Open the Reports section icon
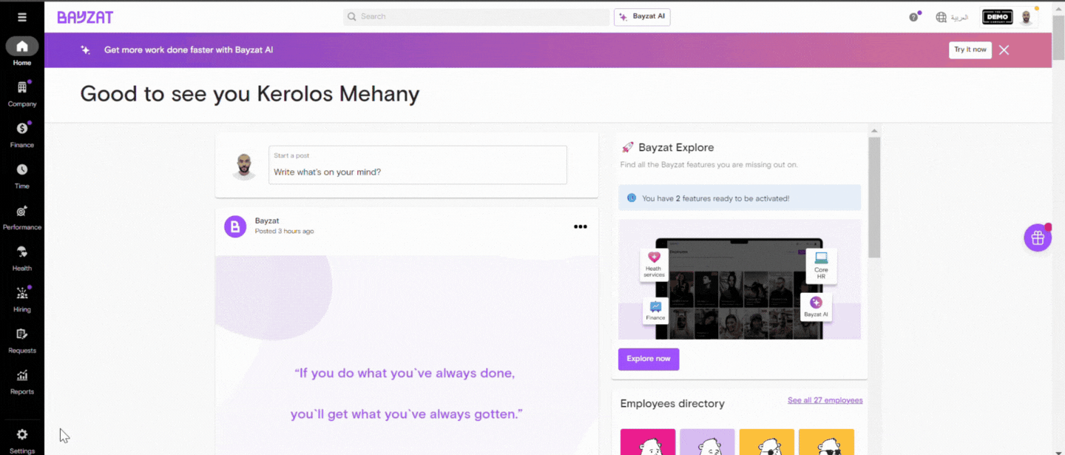 tap(22, 375)
